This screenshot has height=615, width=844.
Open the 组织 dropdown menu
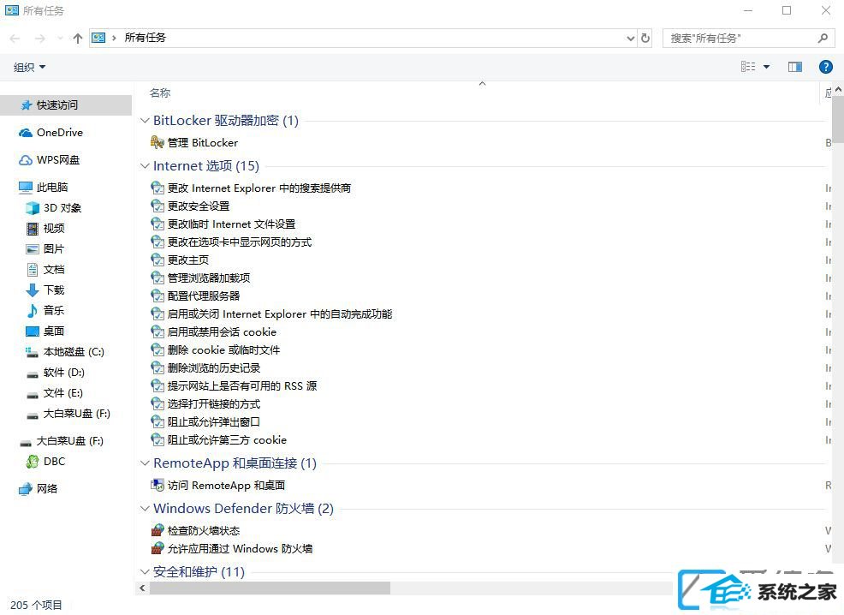[30, 68]
